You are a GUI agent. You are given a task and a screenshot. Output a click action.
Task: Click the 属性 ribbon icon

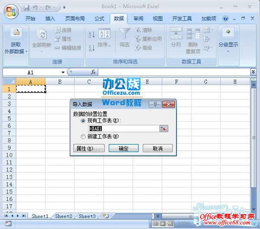pos(63,39)
